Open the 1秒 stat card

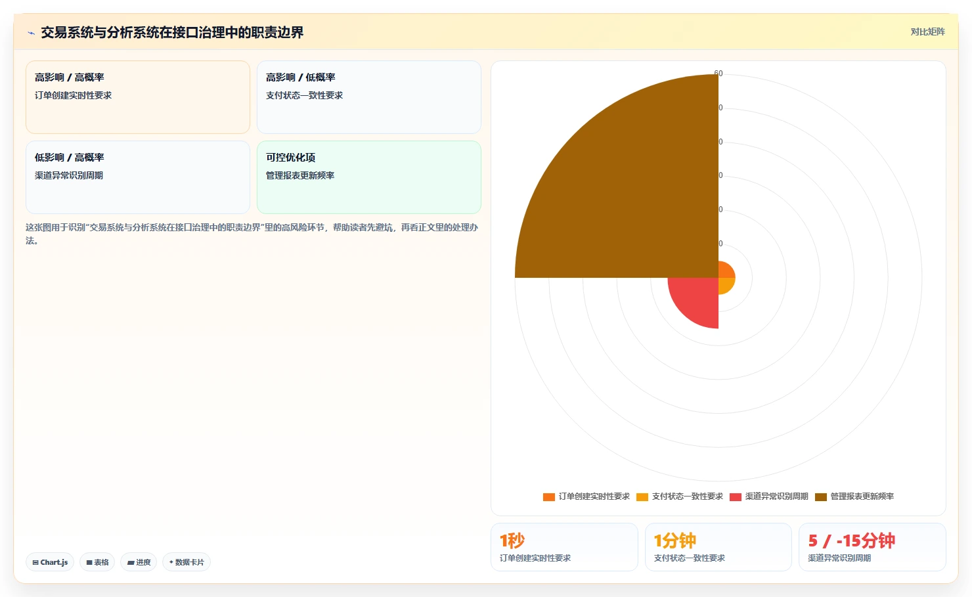pos(564,547)
